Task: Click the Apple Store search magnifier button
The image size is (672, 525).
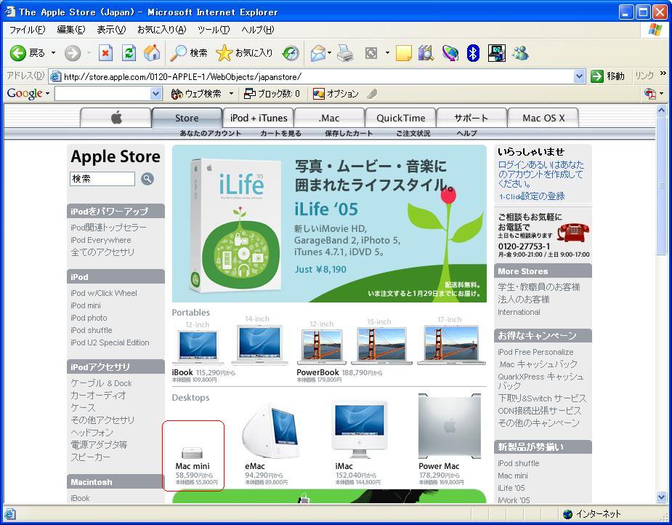Action: click(x=147, y=179)
